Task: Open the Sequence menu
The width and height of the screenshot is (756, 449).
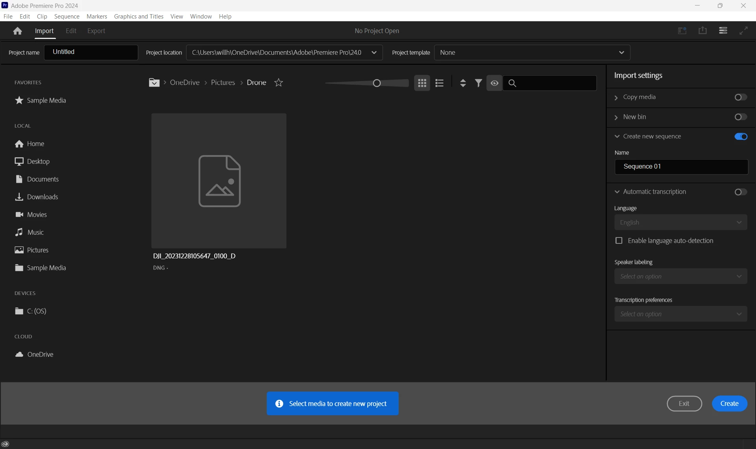Action: [x=67, y=17]
